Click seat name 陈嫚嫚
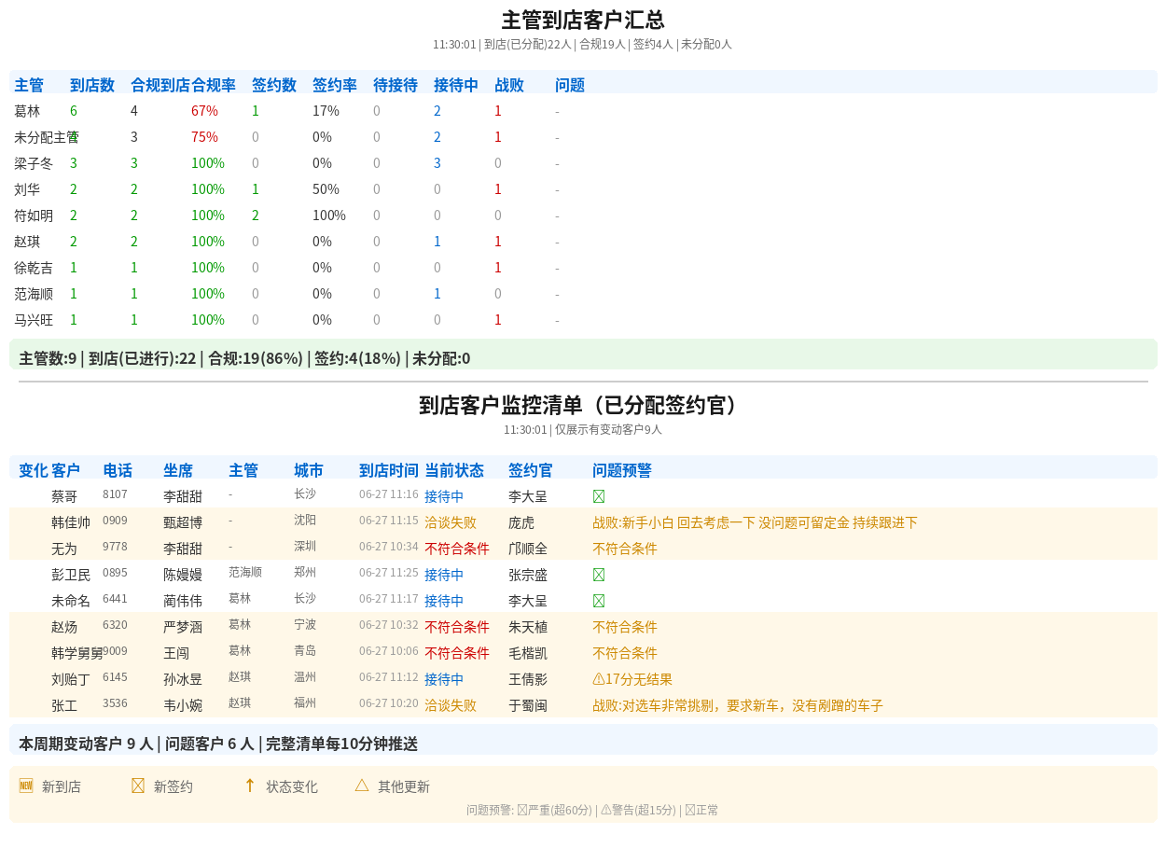Image resolution: width=1166 pixels, height=862 pixels. click(x=183, y=575)
